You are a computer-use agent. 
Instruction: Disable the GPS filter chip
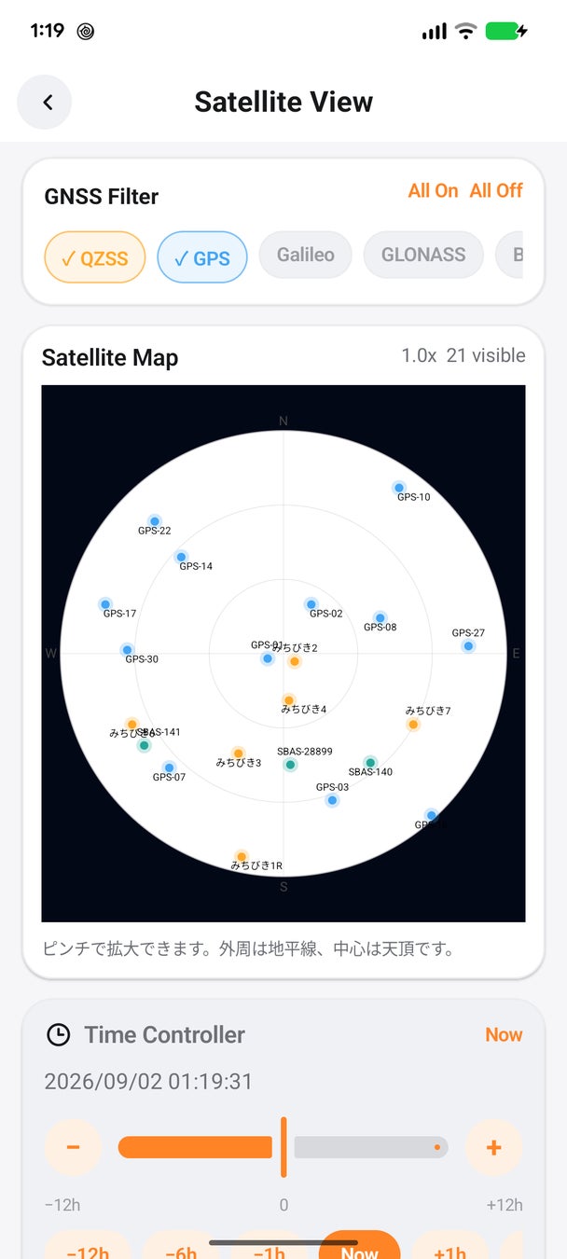[x=202, y=257]
